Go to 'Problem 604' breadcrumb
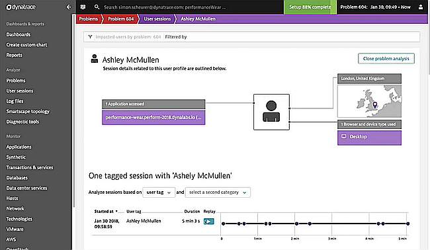 120,19
